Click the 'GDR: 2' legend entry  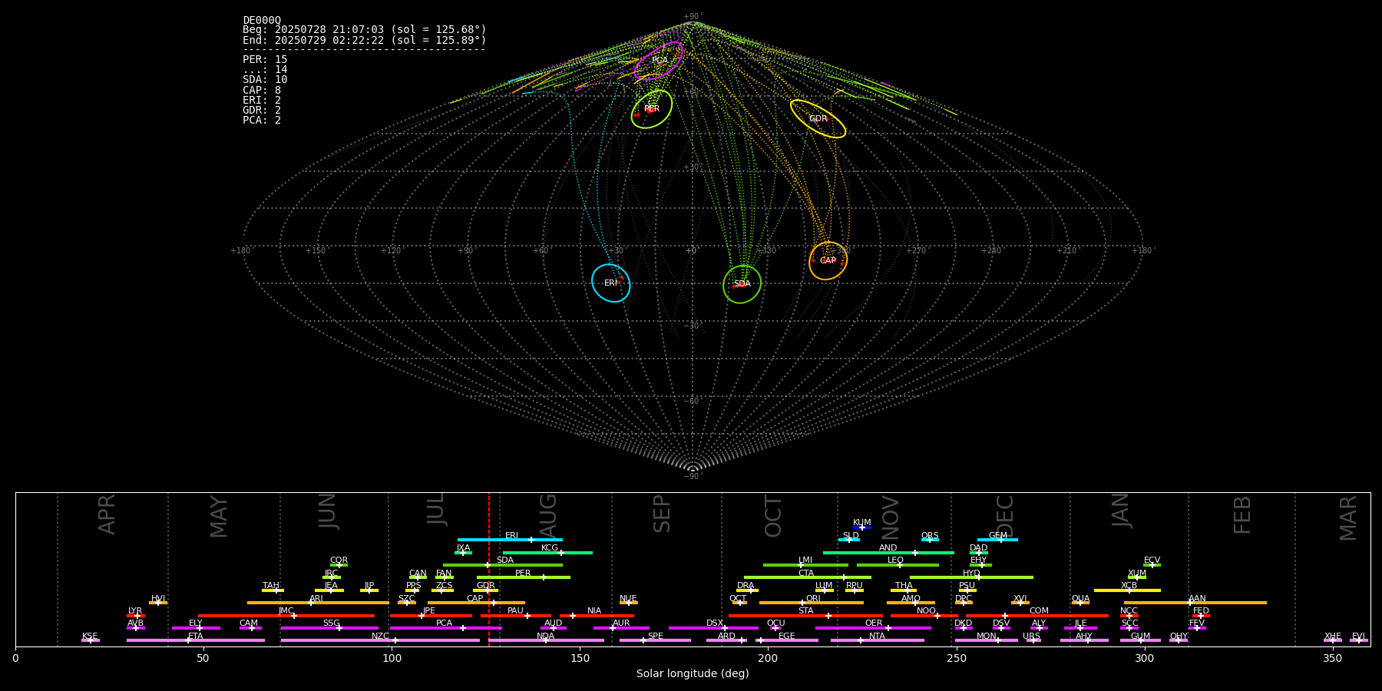click(262, 110)
